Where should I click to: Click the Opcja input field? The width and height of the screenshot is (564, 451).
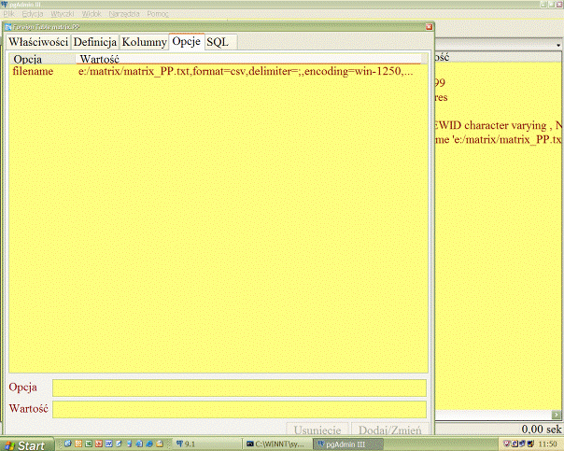[x=239, y=388]
